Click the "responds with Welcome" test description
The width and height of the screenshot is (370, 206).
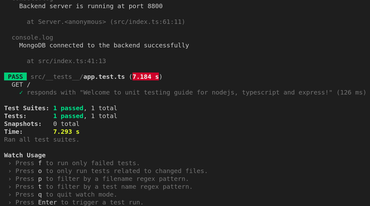[180, 93]
